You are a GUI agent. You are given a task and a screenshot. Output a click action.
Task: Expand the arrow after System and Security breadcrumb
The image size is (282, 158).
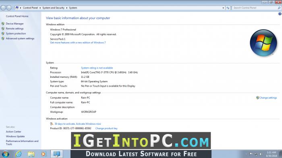point(67,8)
